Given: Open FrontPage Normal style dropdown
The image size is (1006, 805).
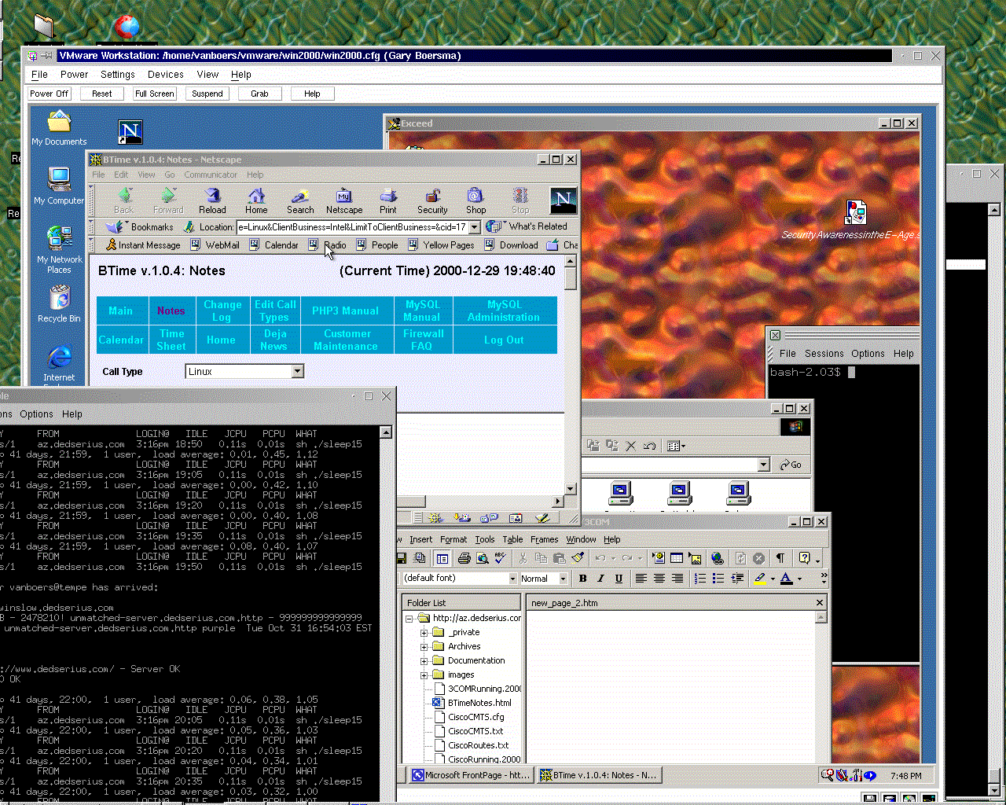Looking at the screenshot, I should click(x=563, y=579).
